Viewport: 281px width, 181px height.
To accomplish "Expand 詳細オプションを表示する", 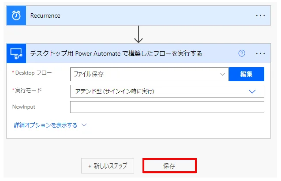I will [46, 125].
